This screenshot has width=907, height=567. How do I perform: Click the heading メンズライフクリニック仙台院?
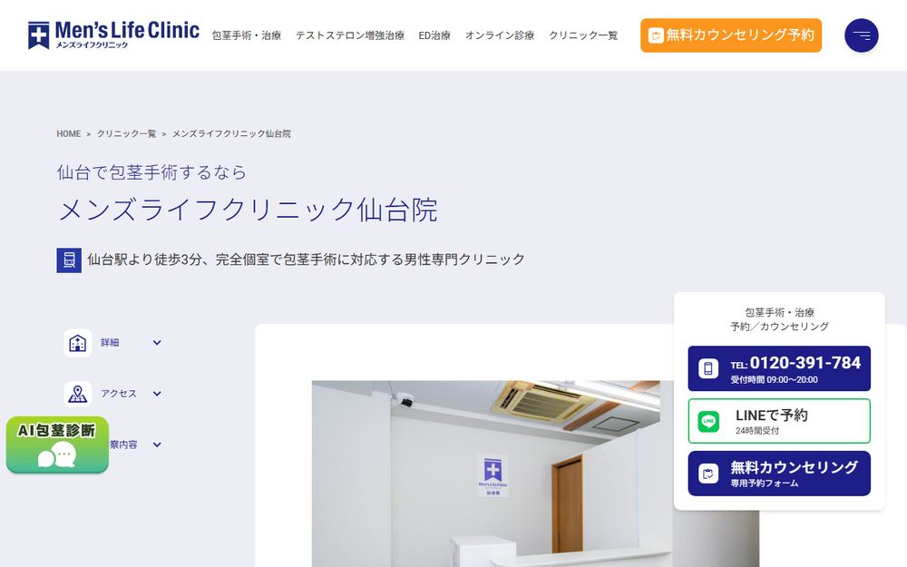[x=248, y=210]
